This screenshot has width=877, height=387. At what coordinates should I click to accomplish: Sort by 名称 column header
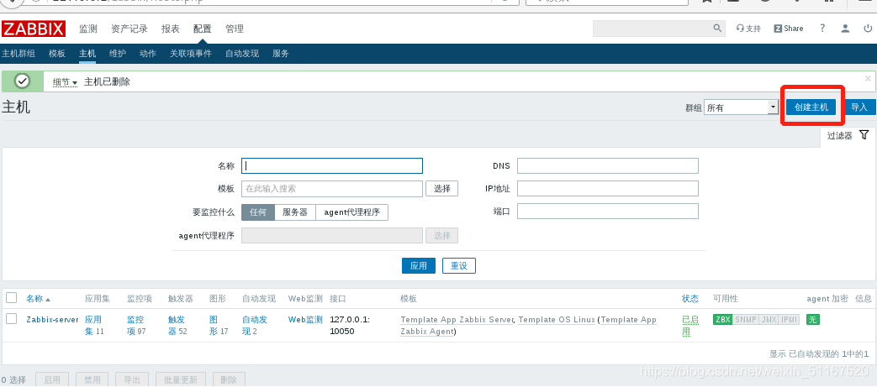coord(38,299)
